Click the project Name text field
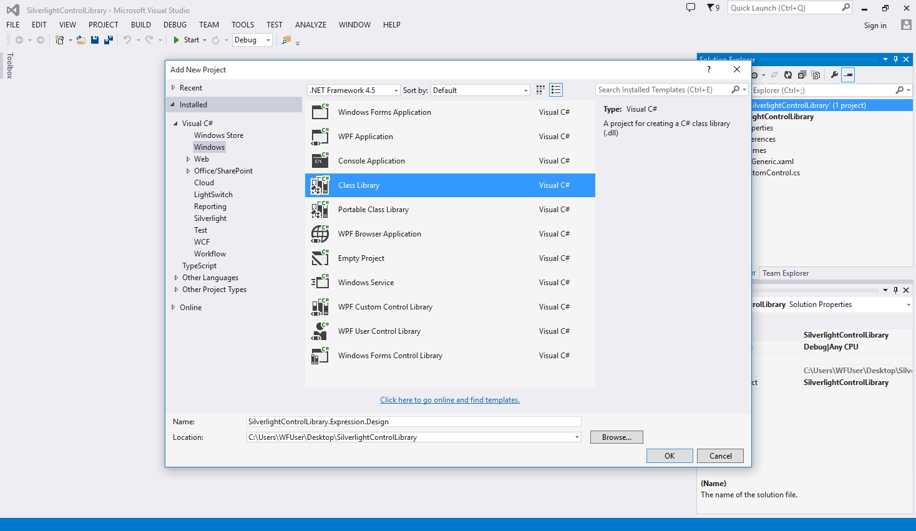Viewport: 916px width, 531px height. click(x=413, y=422)
